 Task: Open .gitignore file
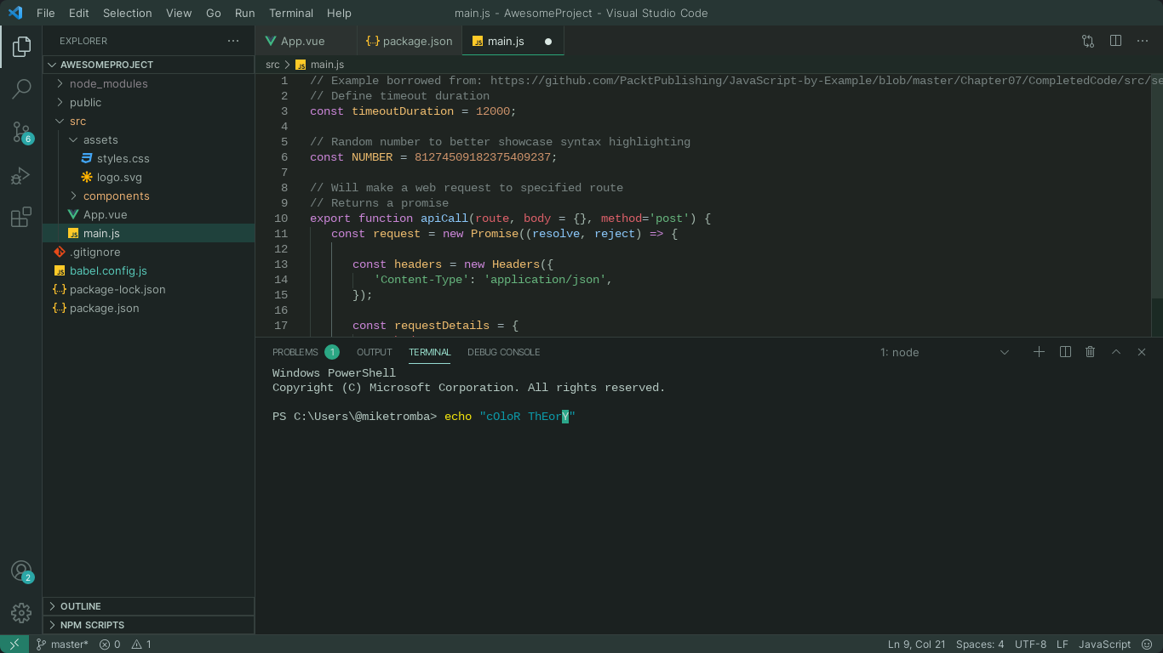pos(149,252)
